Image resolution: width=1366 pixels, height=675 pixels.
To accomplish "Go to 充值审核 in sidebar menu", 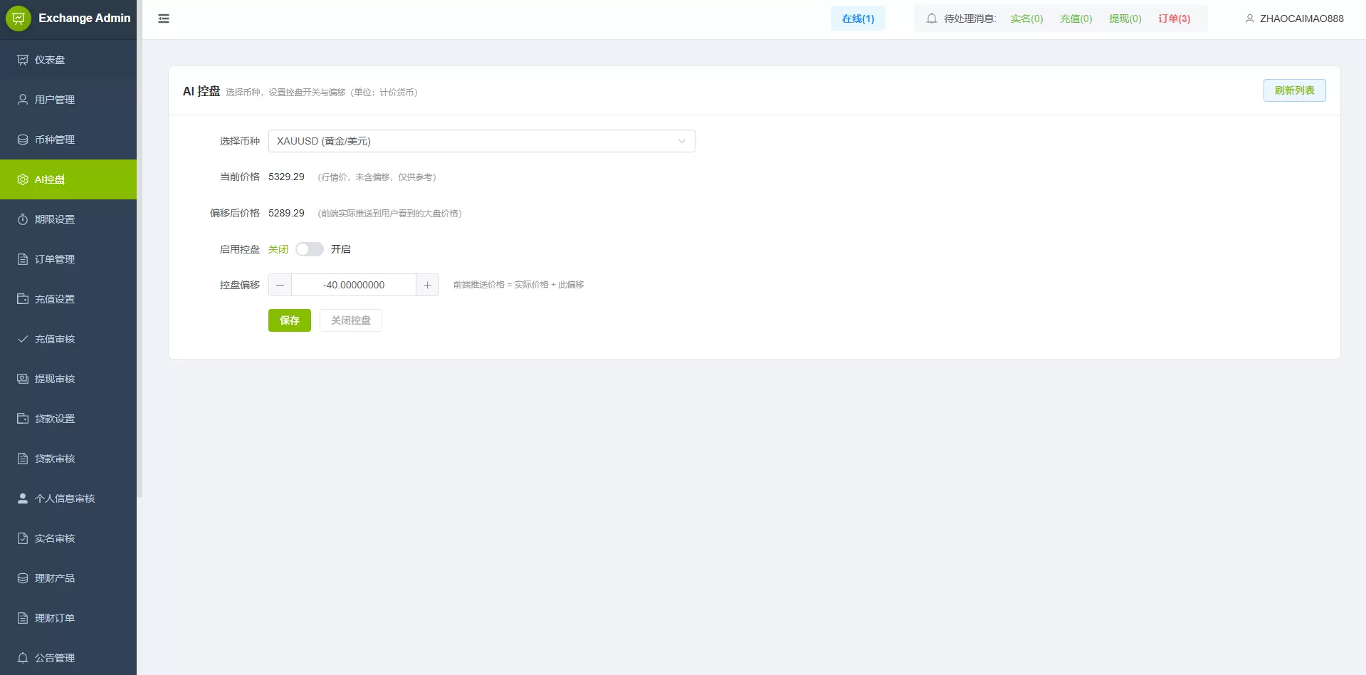I will (55, 339).
